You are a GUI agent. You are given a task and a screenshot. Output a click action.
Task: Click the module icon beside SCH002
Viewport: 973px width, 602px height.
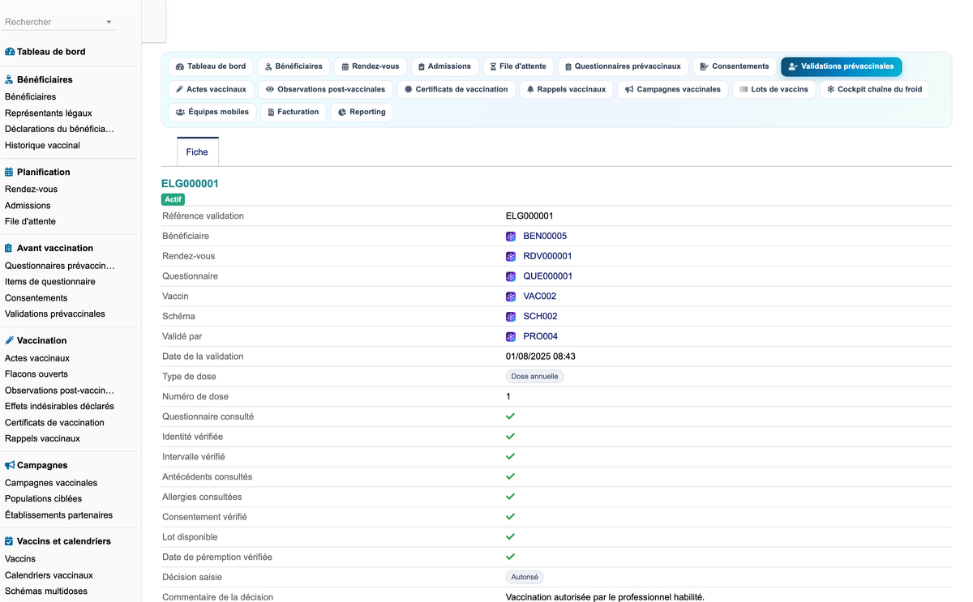point(511,317)
